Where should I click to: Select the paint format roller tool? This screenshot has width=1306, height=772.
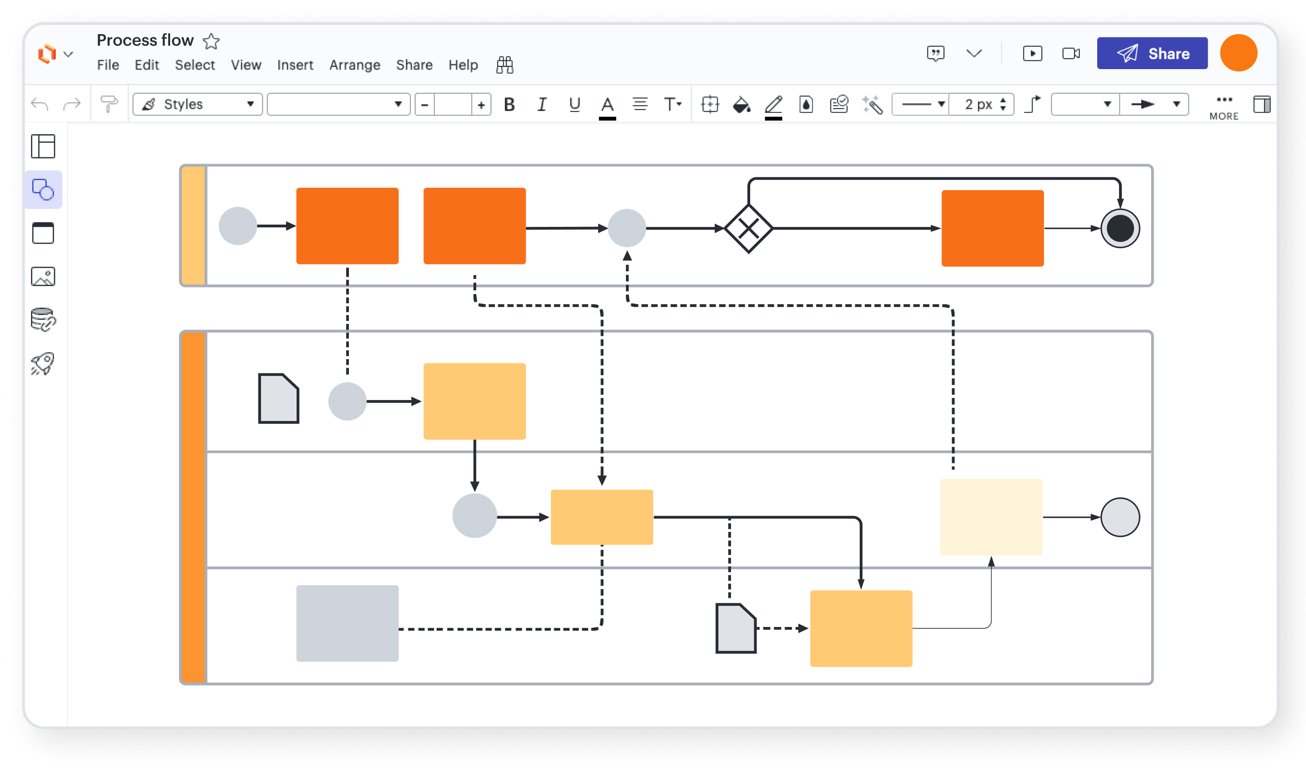pos(109,104)
